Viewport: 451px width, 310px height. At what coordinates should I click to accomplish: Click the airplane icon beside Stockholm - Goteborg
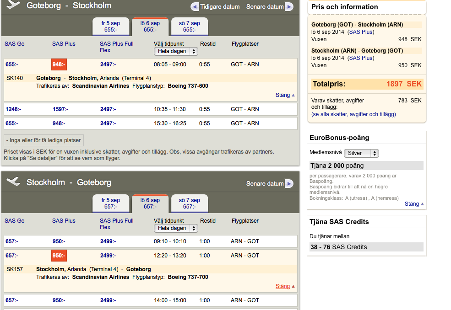click(13, 182)
